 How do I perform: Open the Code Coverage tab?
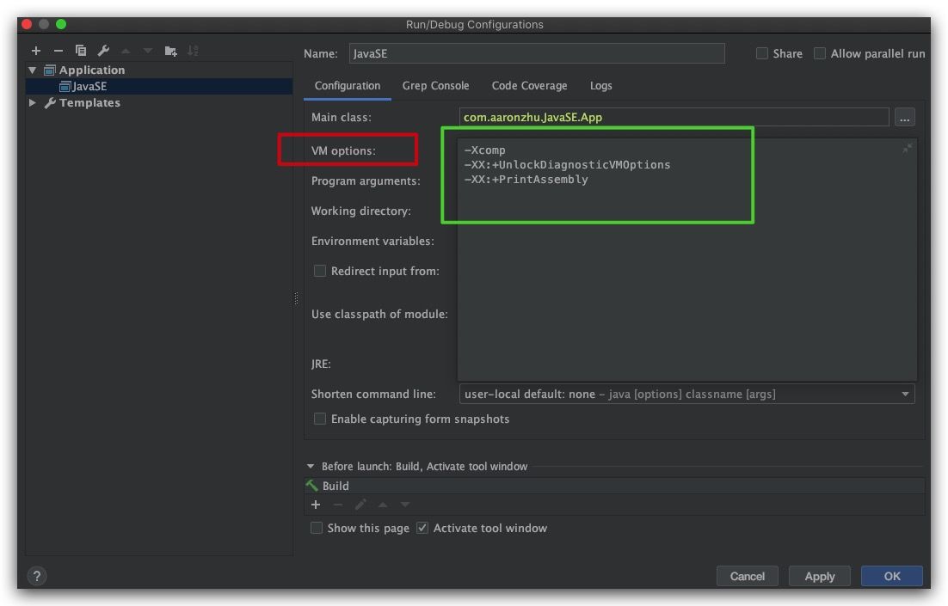(x=529, y=86)
